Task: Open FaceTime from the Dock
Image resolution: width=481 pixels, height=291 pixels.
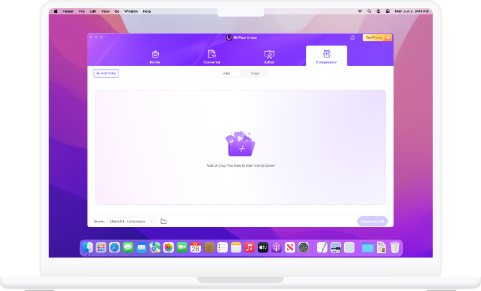Action: 182,247
